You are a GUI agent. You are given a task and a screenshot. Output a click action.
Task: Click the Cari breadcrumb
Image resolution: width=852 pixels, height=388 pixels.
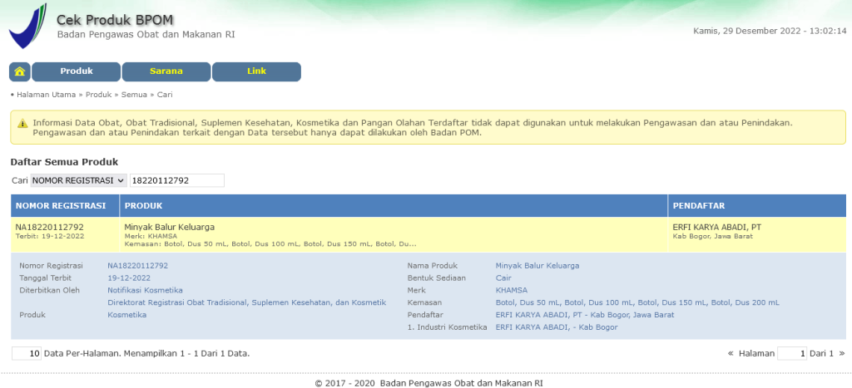(165, 95)
